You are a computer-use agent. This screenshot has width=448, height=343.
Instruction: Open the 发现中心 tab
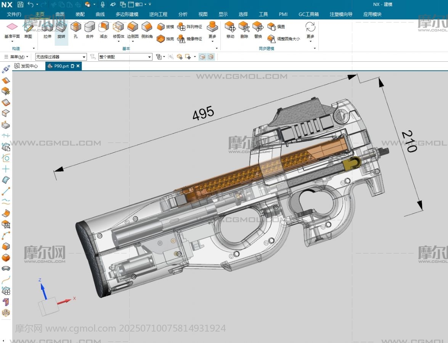coord(26,66)
